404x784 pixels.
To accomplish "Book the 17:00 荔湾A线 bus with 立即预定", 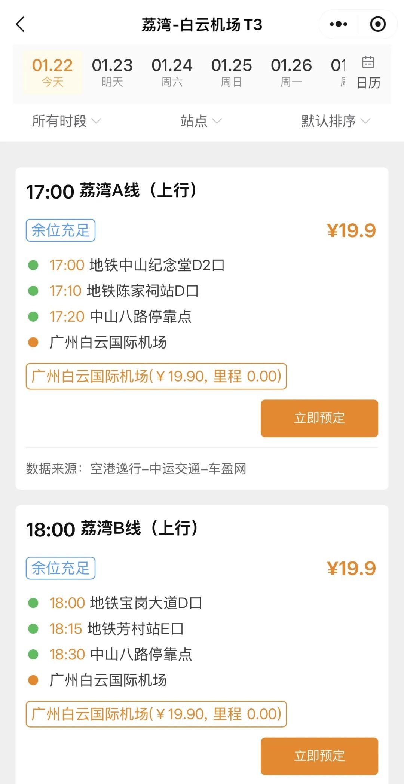I will pos(319,418).
